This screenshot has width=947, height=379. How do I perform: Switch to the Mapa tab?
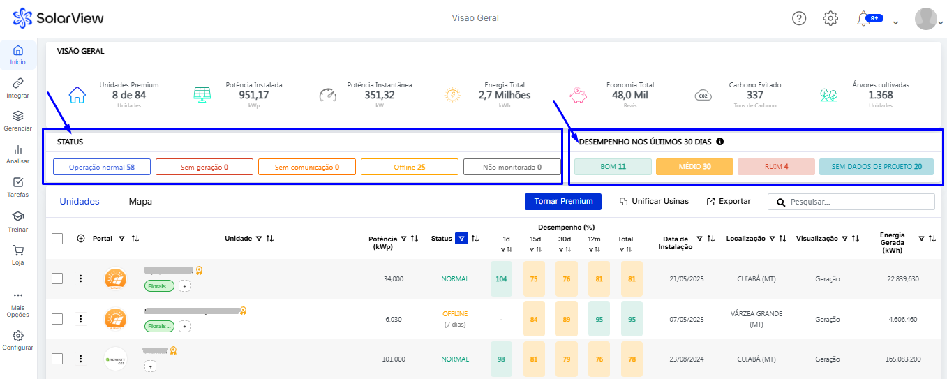pyautogui.click(x=140, y=202)
